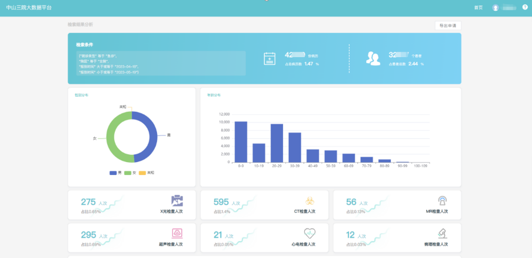Image resolution: width=532 pixels, height=258 pixels.
Task: Select the MR检查人次 scanner icon
Action: (442, 201)
